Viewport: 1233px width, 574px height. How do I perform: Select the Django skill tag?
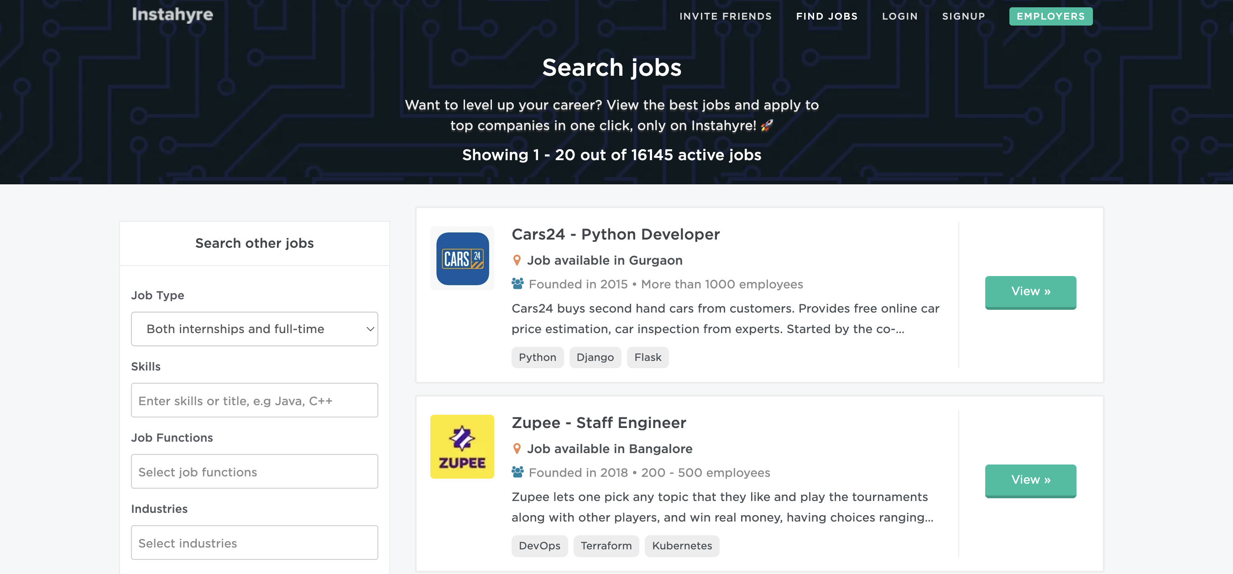[x=595, y=357]
